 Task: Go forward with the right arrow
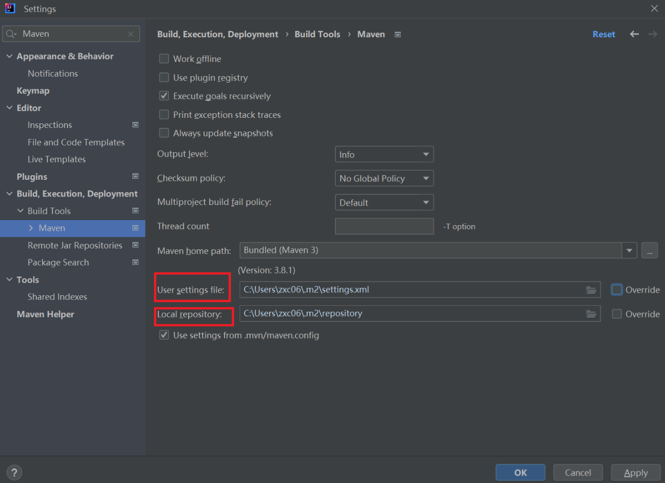653,34
